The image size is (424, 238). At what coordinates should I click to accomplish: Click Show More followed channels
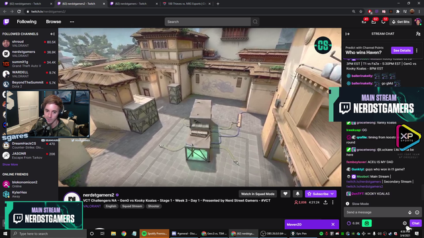tap(10, 165)
